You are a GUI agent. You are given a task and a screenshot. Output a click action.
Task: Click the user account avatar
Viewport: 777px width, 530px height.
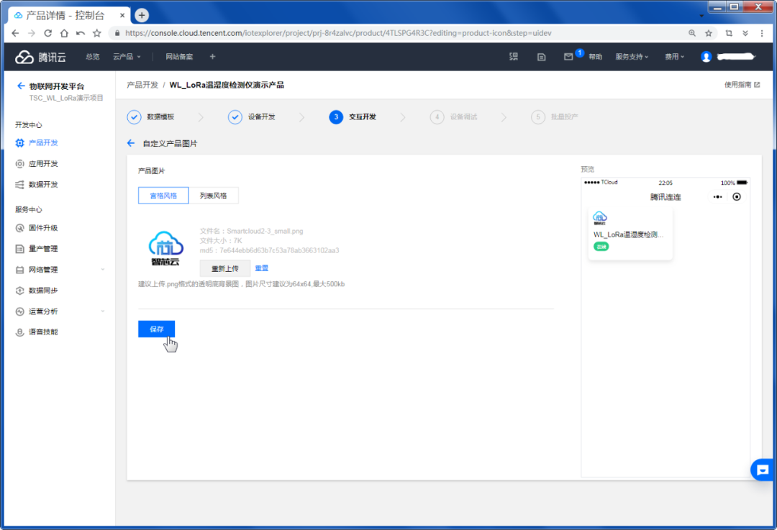tap(706, 57)
